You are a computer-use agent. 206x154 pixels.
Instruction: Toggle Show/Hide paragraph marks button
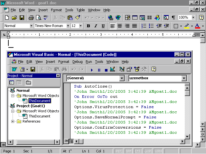pos(173,18)
